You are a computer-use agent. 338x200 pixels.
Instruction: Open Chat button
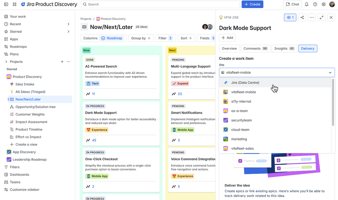tap(292, 4)
